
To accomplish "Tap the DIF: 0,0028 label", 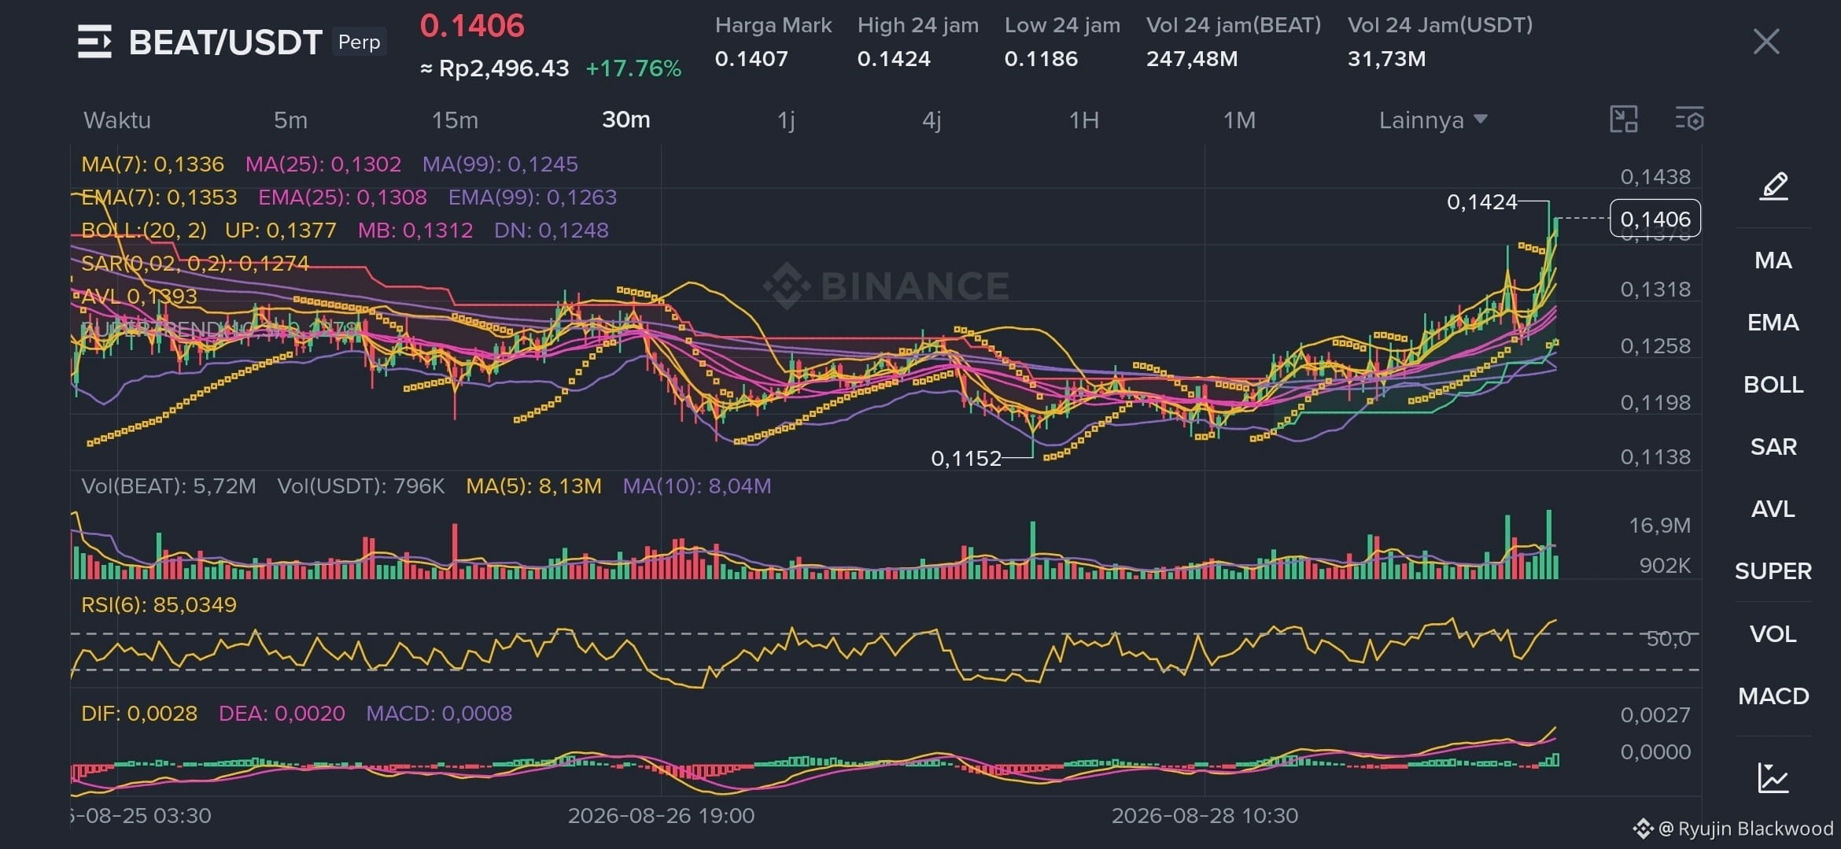I will pos(139,714).
